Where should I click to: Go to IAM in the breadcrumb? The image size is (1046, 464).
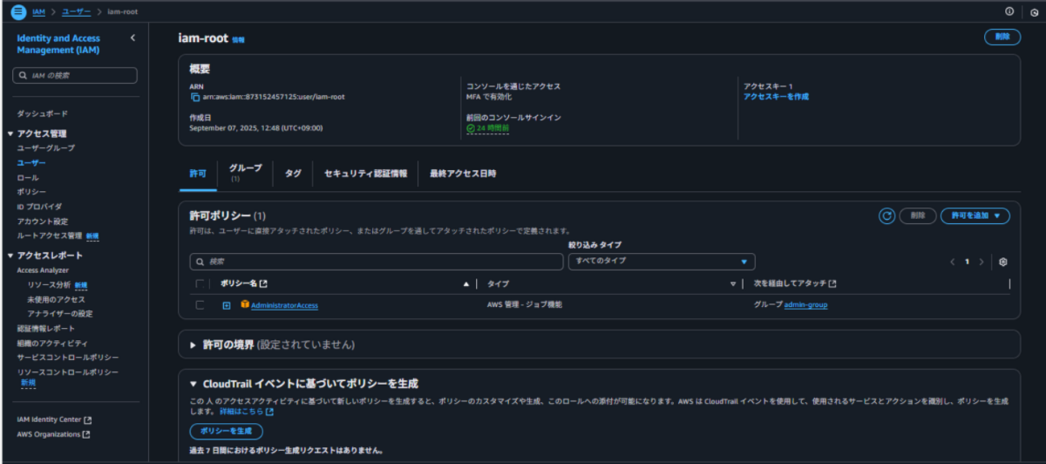(39, 12)
